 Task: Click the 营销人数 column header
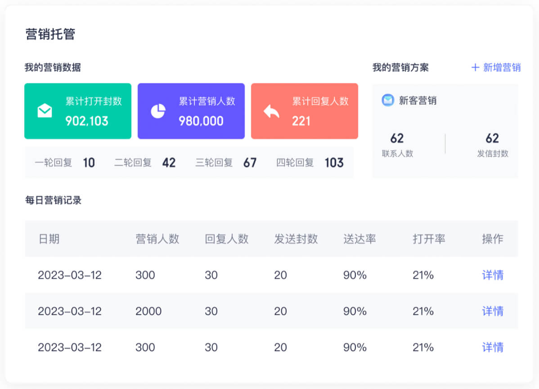[x=157, y=239]
